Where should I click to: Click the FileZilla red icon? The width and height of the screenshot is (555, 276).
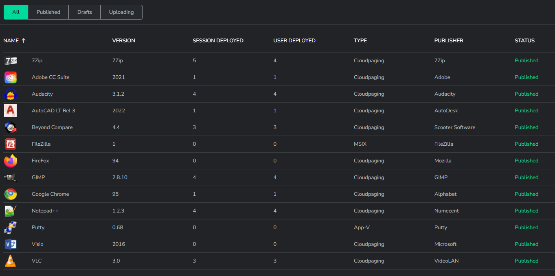tap(11, 144)
